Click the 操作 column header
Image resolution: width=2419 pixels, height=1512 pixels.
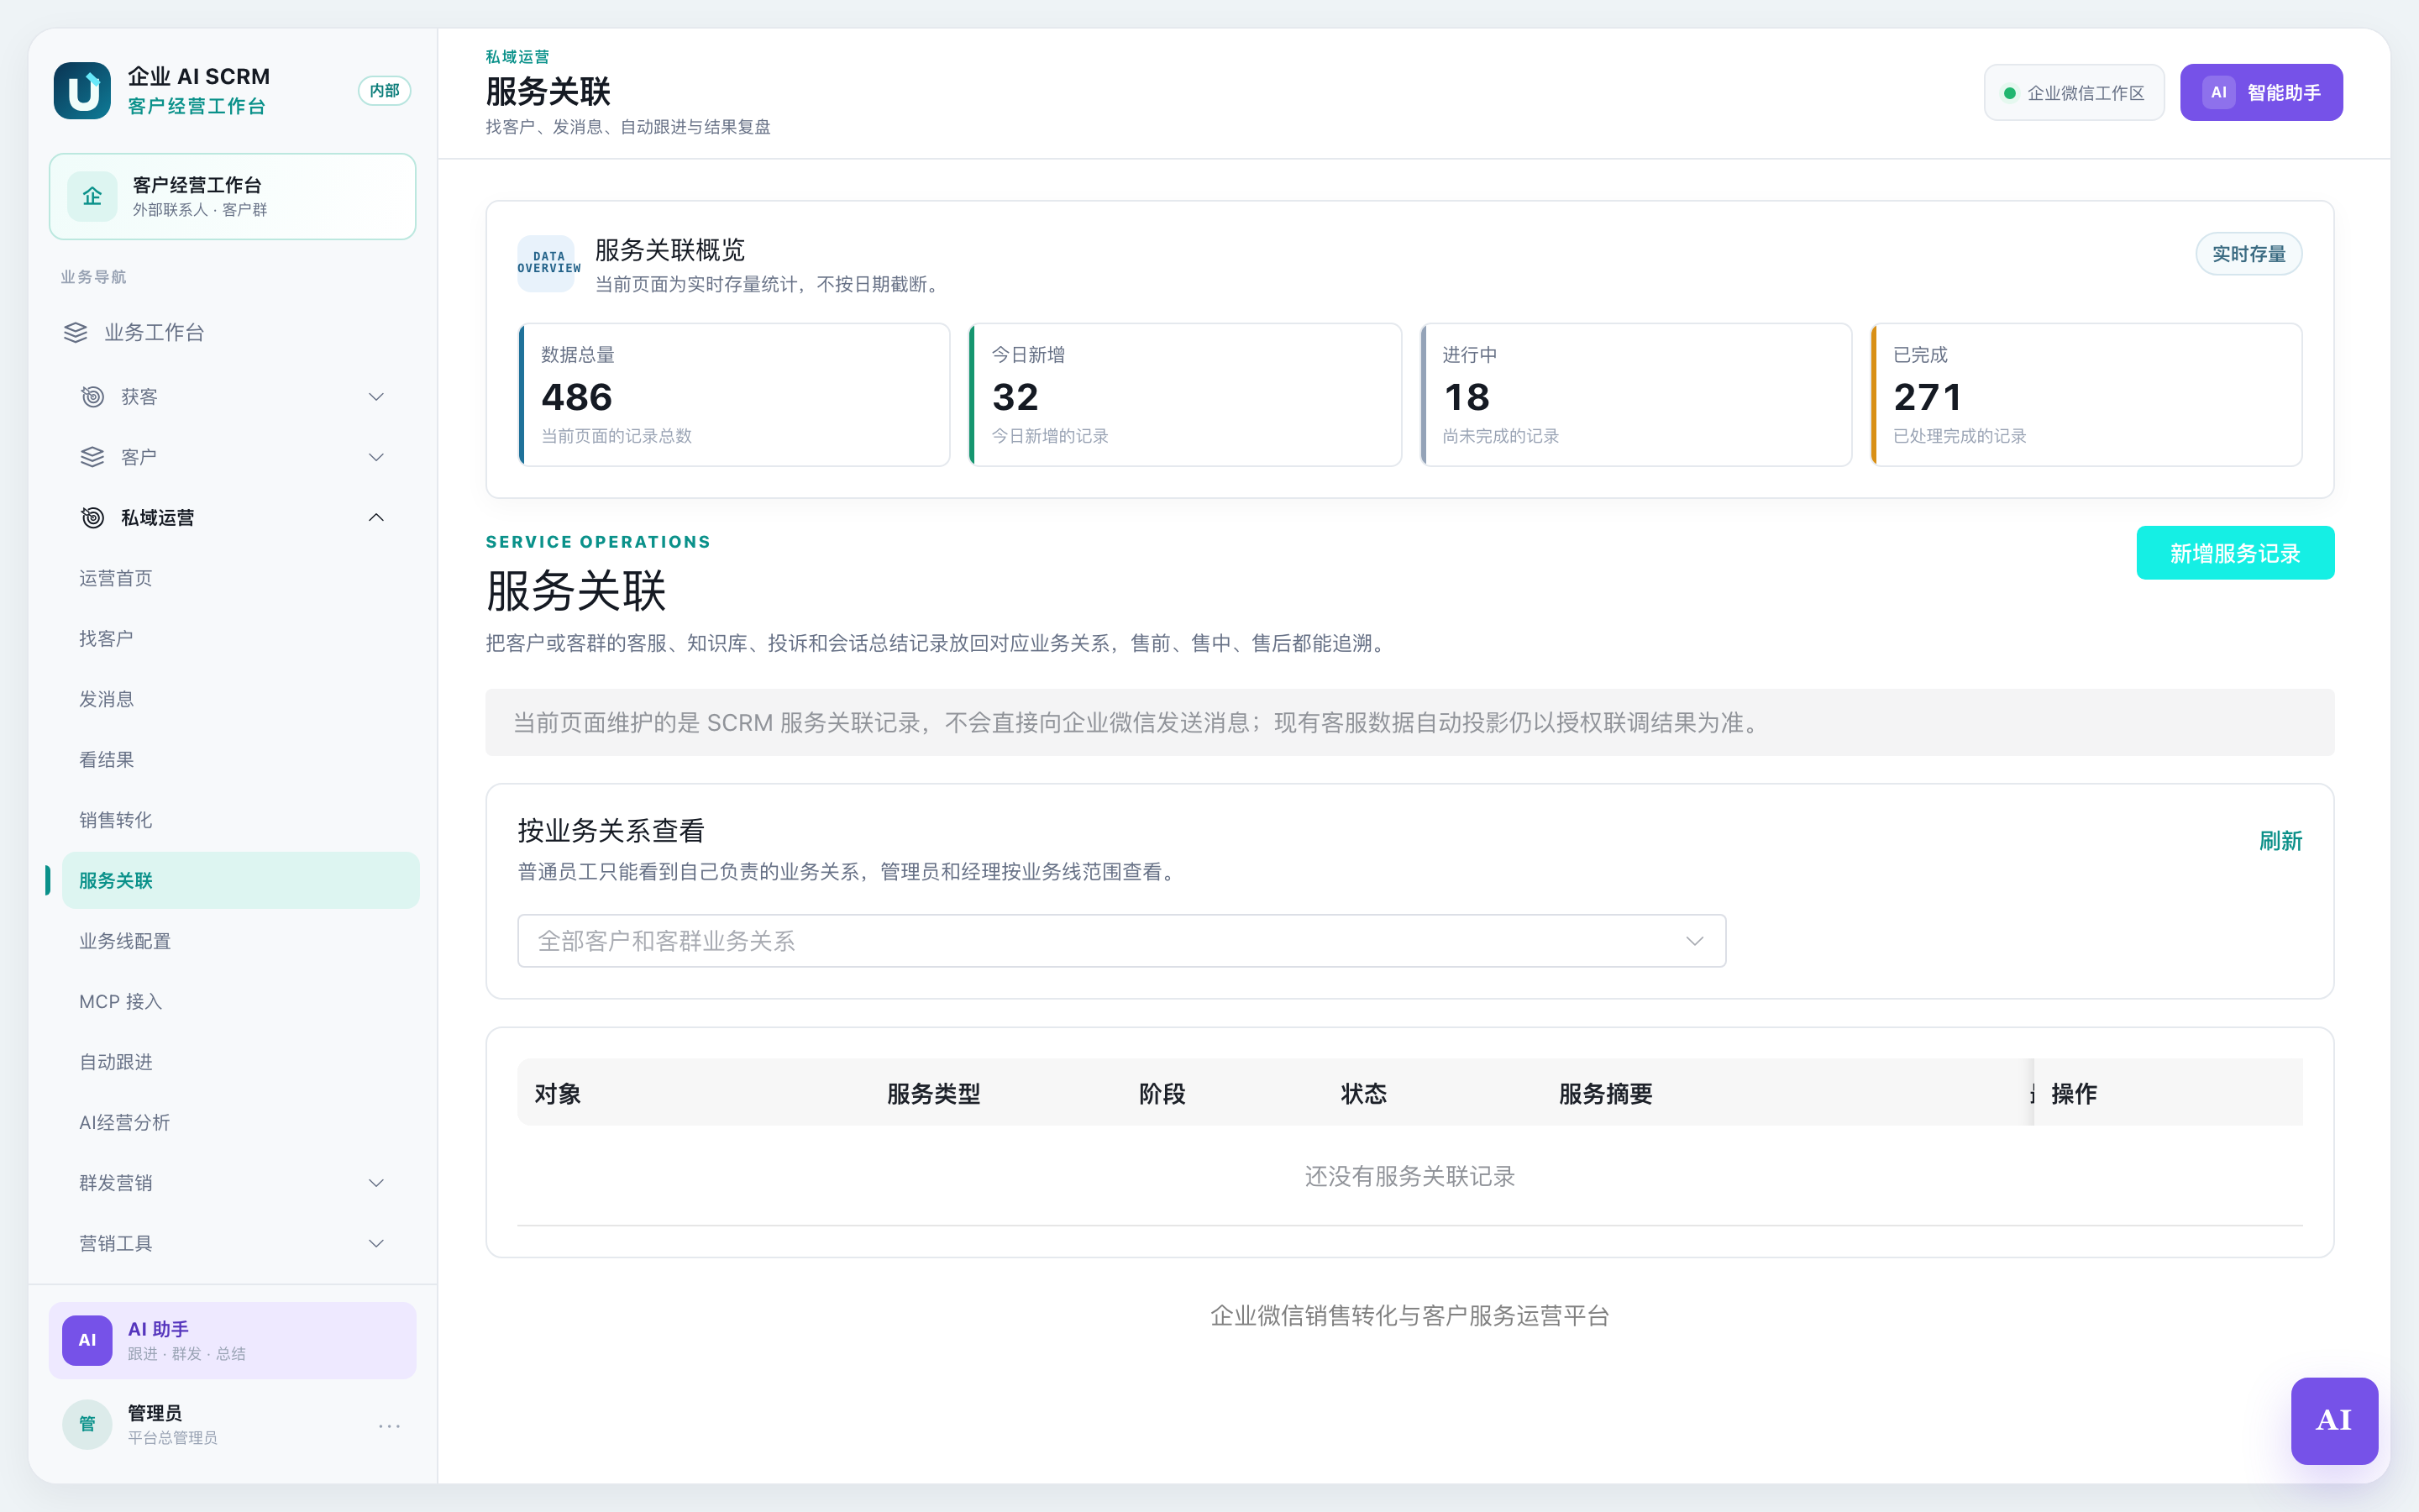(x=2074, y=1093)
